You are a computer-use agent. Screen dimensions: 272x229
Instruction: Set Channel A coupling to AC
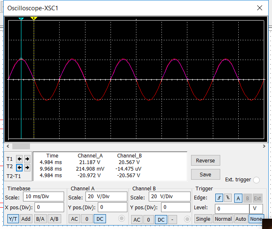[74, 219]
